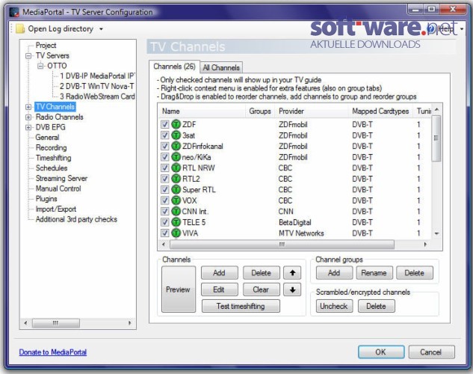Switch to the All Channels tab
The height and width of the screenshot is (374, 473).
point(221,67)
